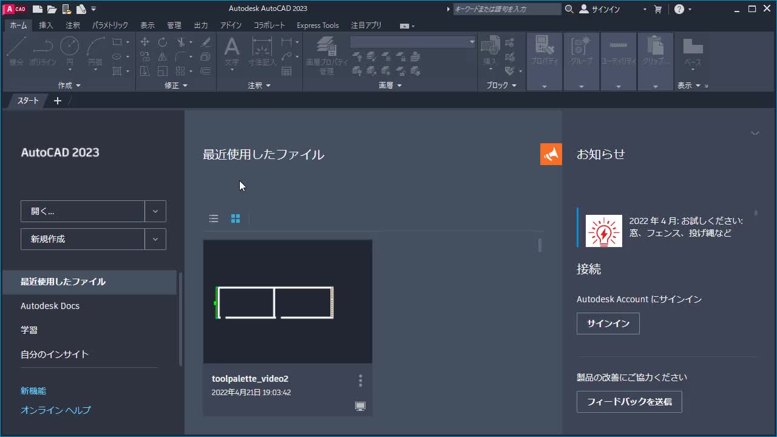Screen dimensions: 777x437
Task: Select 学習 in the sidebar
Action: tap(29, 330)
